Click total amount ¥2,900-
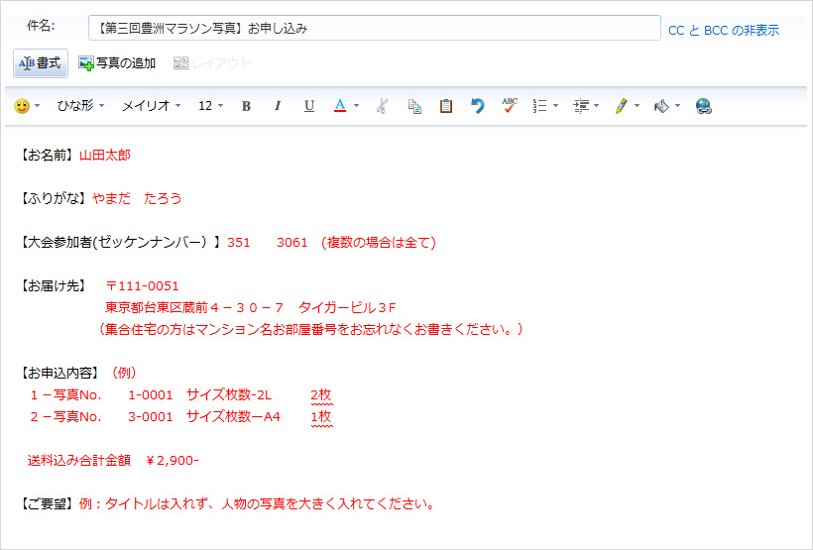Viewport: 813px width, 550px height. tap(173, 461)
